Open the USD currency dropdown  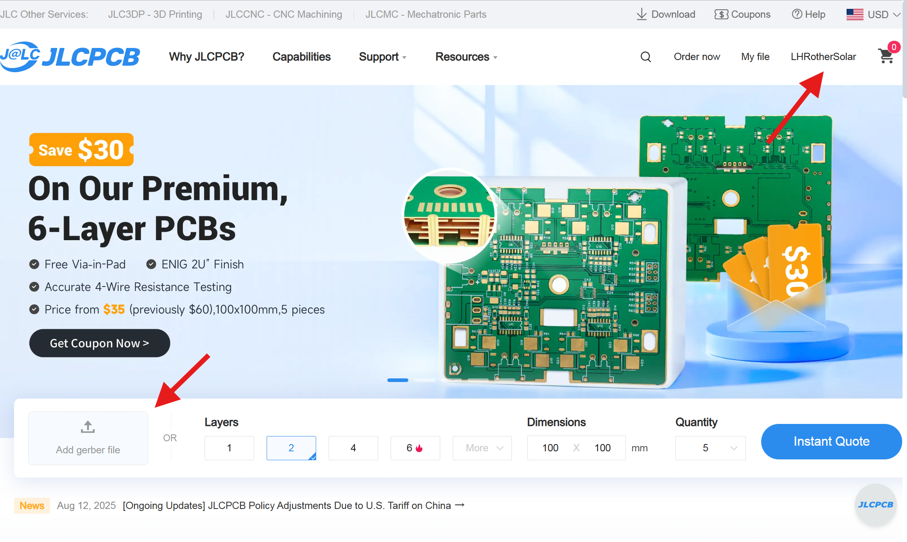point(875,14)
